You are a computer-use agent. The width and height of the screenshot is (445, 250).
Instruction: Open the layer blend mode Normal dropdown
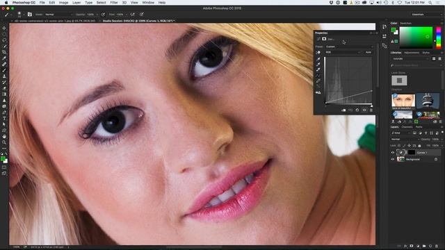(405, 139)
